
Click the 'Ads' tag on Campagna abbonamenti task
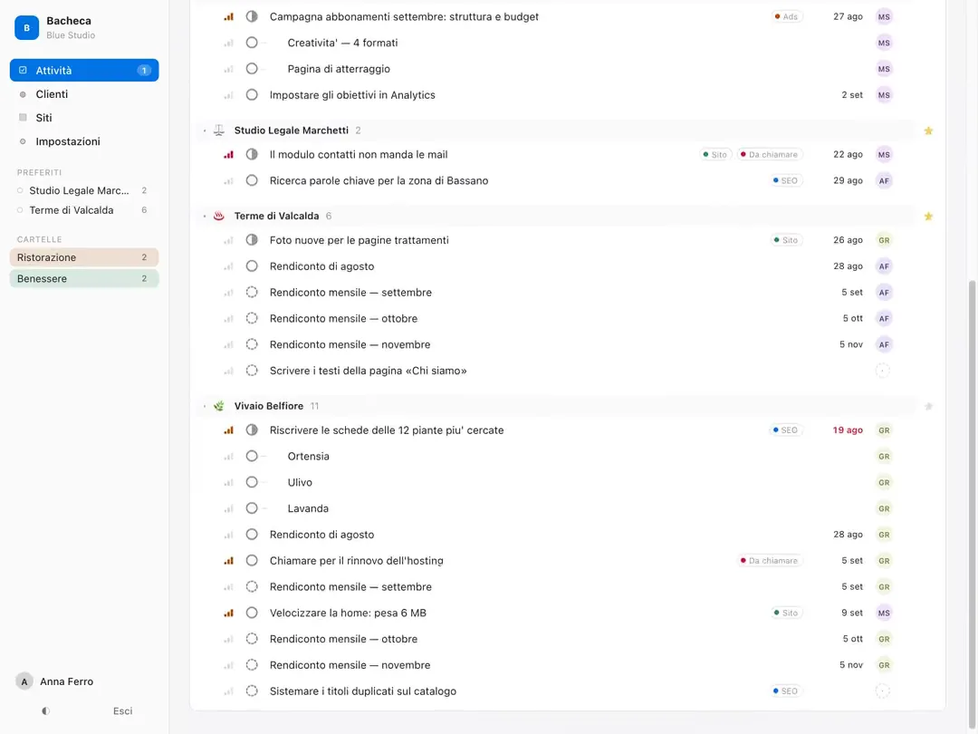coord(787,17)
